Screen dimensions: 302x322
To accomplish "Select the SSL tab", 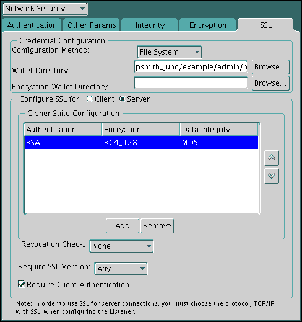I will (x=265, y=25).
